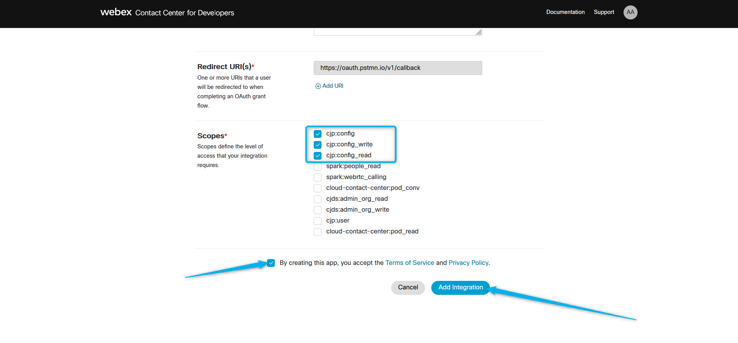Toggle the Terms acceptance checkbox

tap(271, 263)
